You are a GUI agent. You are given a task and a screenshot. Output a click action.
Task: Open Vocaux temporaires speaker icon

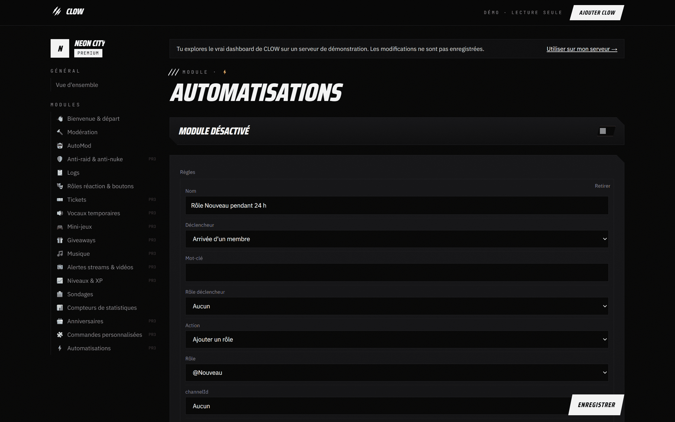point(60,213)
